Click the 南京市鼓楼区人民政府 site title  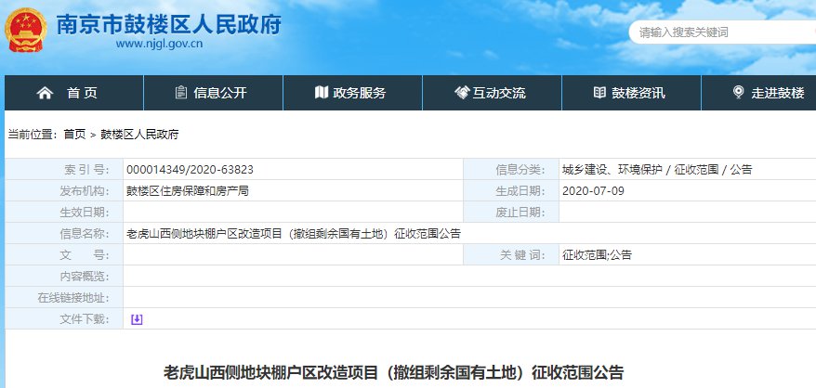(167, 23)
